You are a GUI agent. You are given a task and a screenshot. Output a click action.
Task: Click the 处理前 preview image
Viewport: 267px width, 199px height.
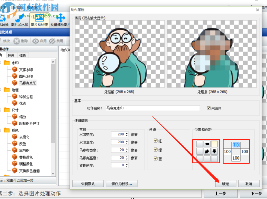click(120, 54)
